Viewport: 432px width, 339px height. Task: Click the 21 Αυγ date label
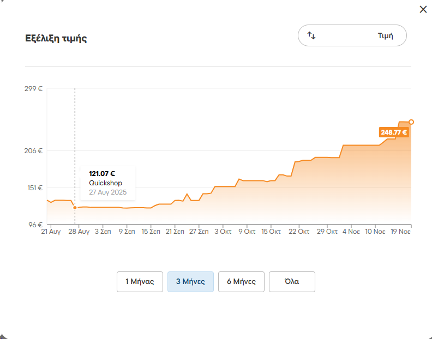(51, 232)
